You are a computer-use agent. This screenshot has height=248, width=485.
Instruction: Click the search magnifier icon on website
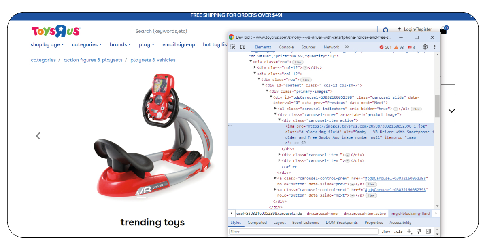pyautogui.click(x=385, y=30)
